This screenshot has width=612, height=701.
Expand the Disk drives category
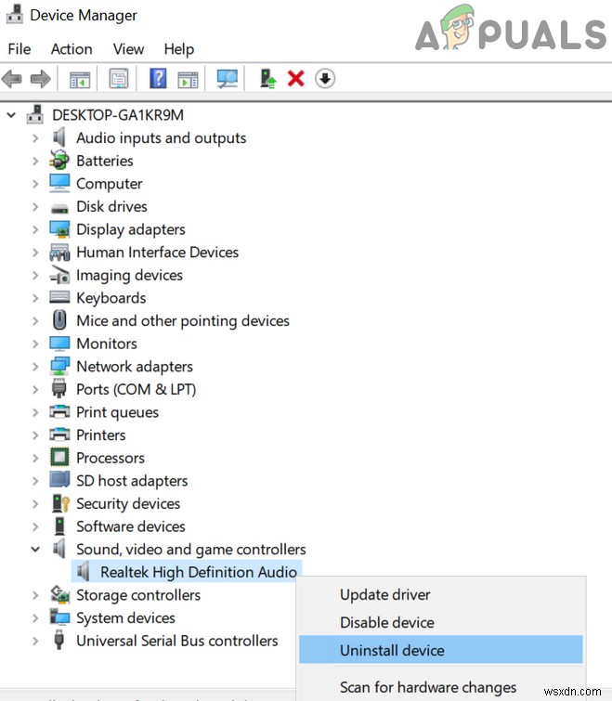coord(35,206)
